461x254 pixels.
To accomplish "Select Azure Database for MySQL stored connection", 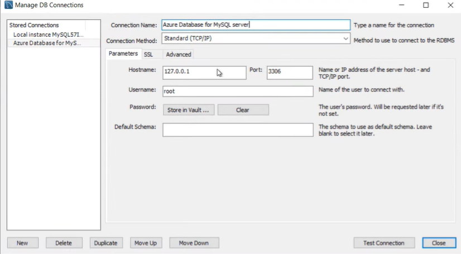I will (x=54, y=43).
